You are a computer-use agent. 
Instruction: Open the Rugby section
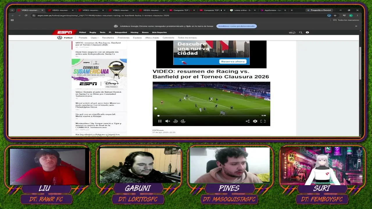point(93,32)
